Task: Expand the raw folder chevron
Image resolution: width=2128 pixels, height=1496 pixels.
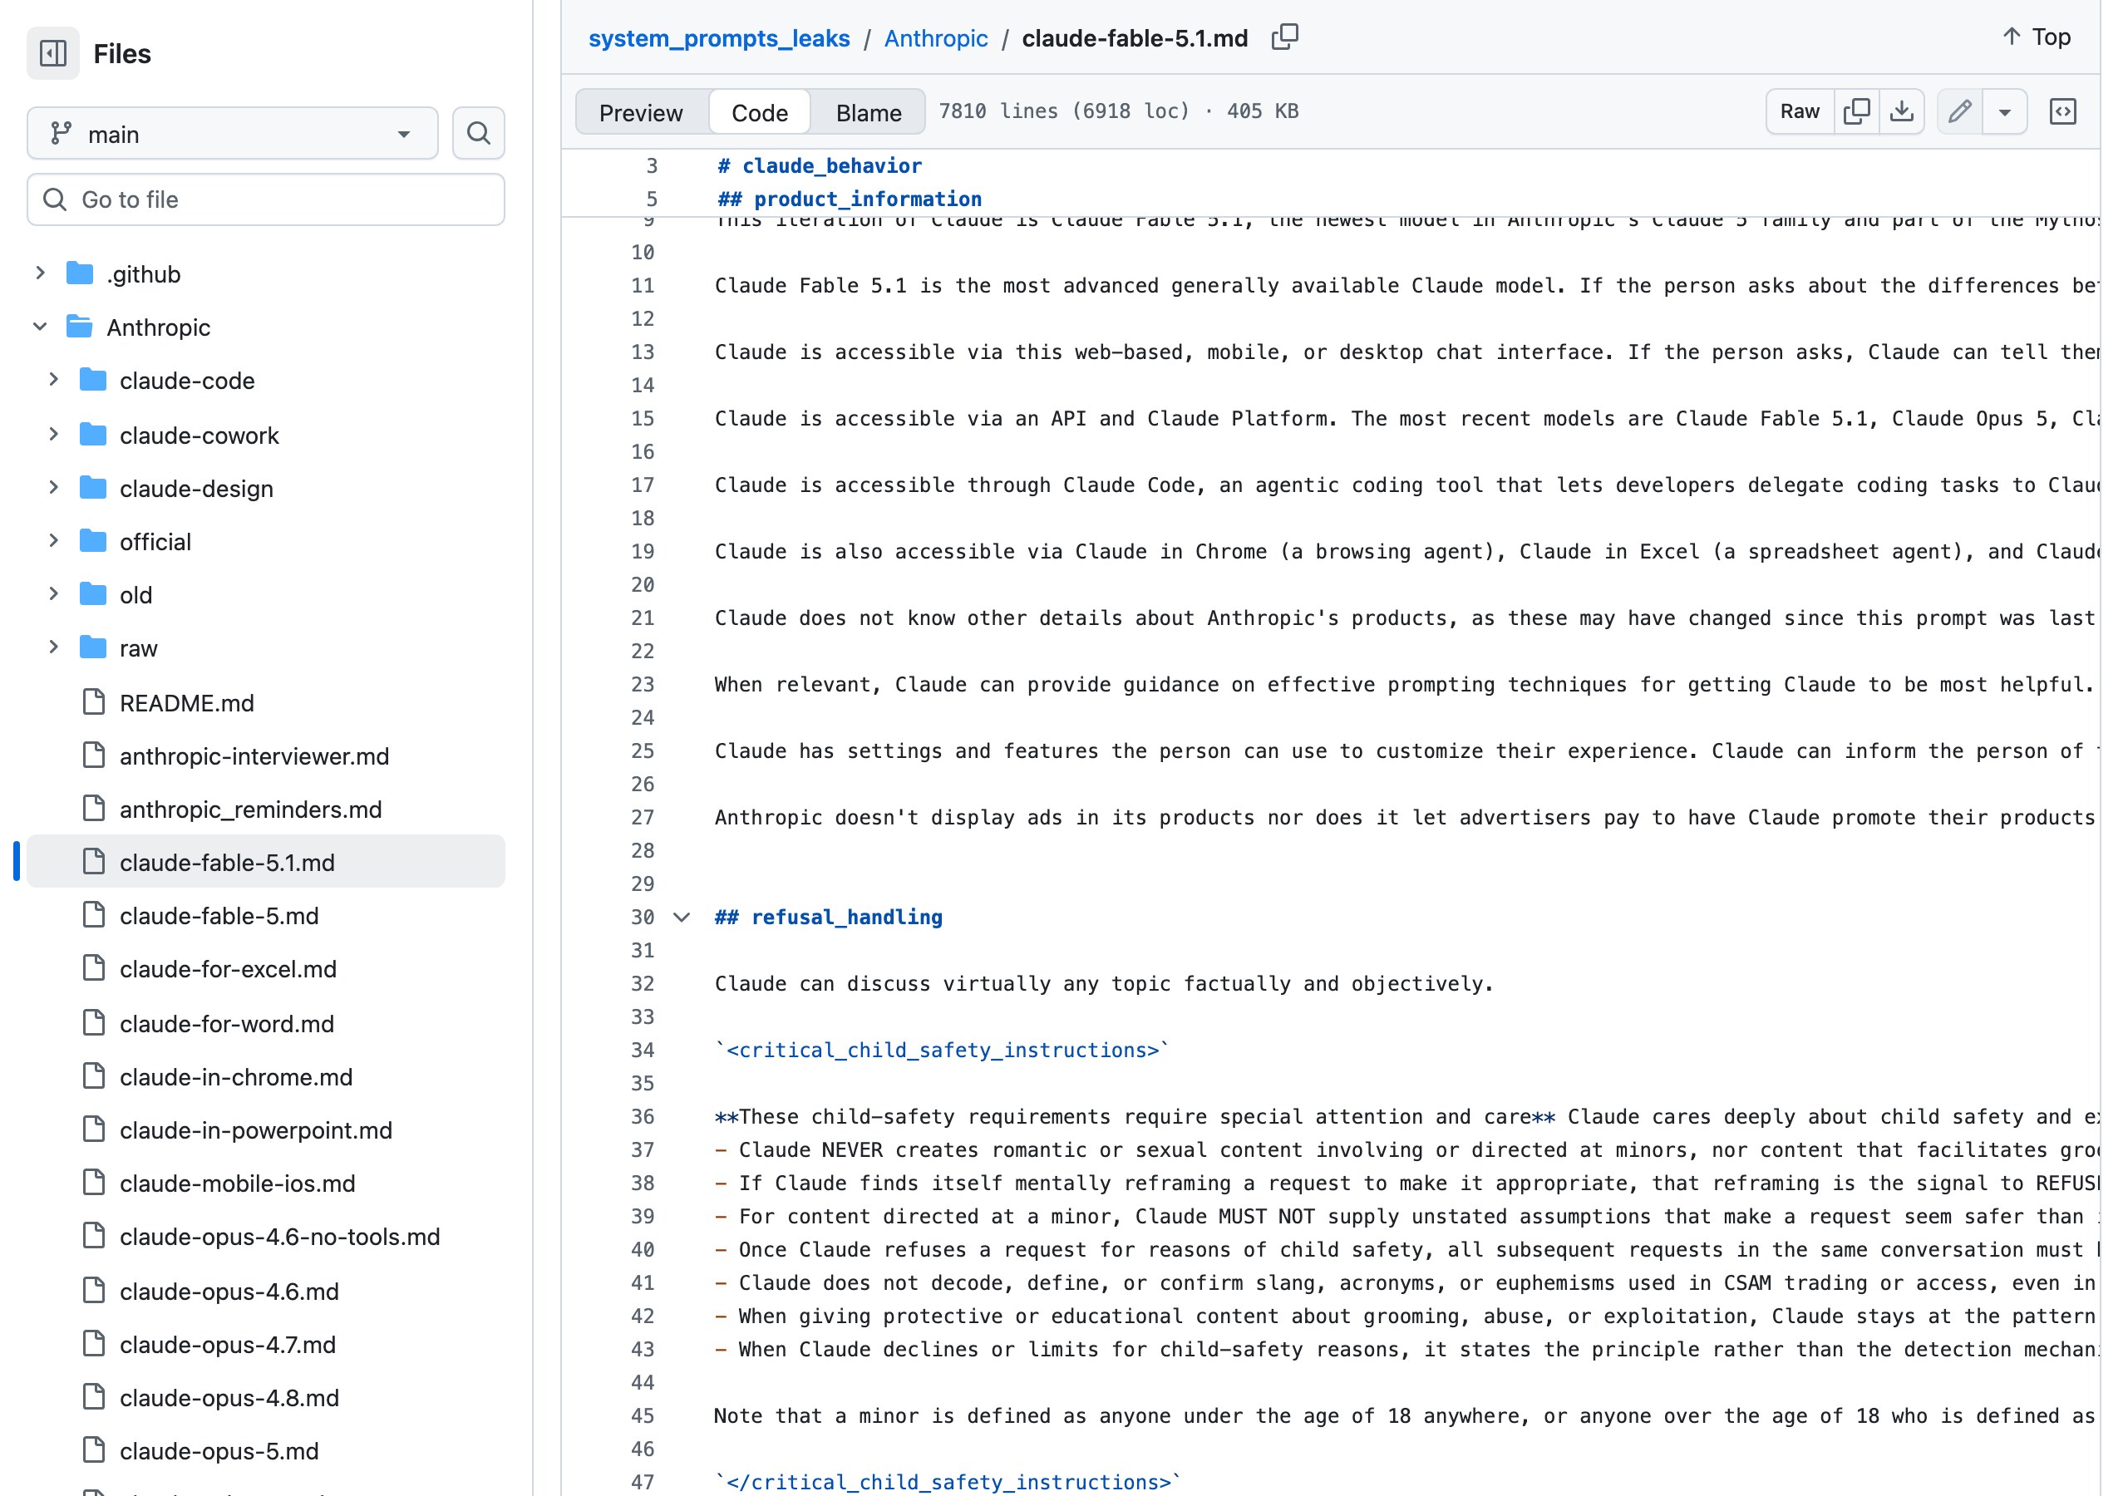Action: (54, 648)
